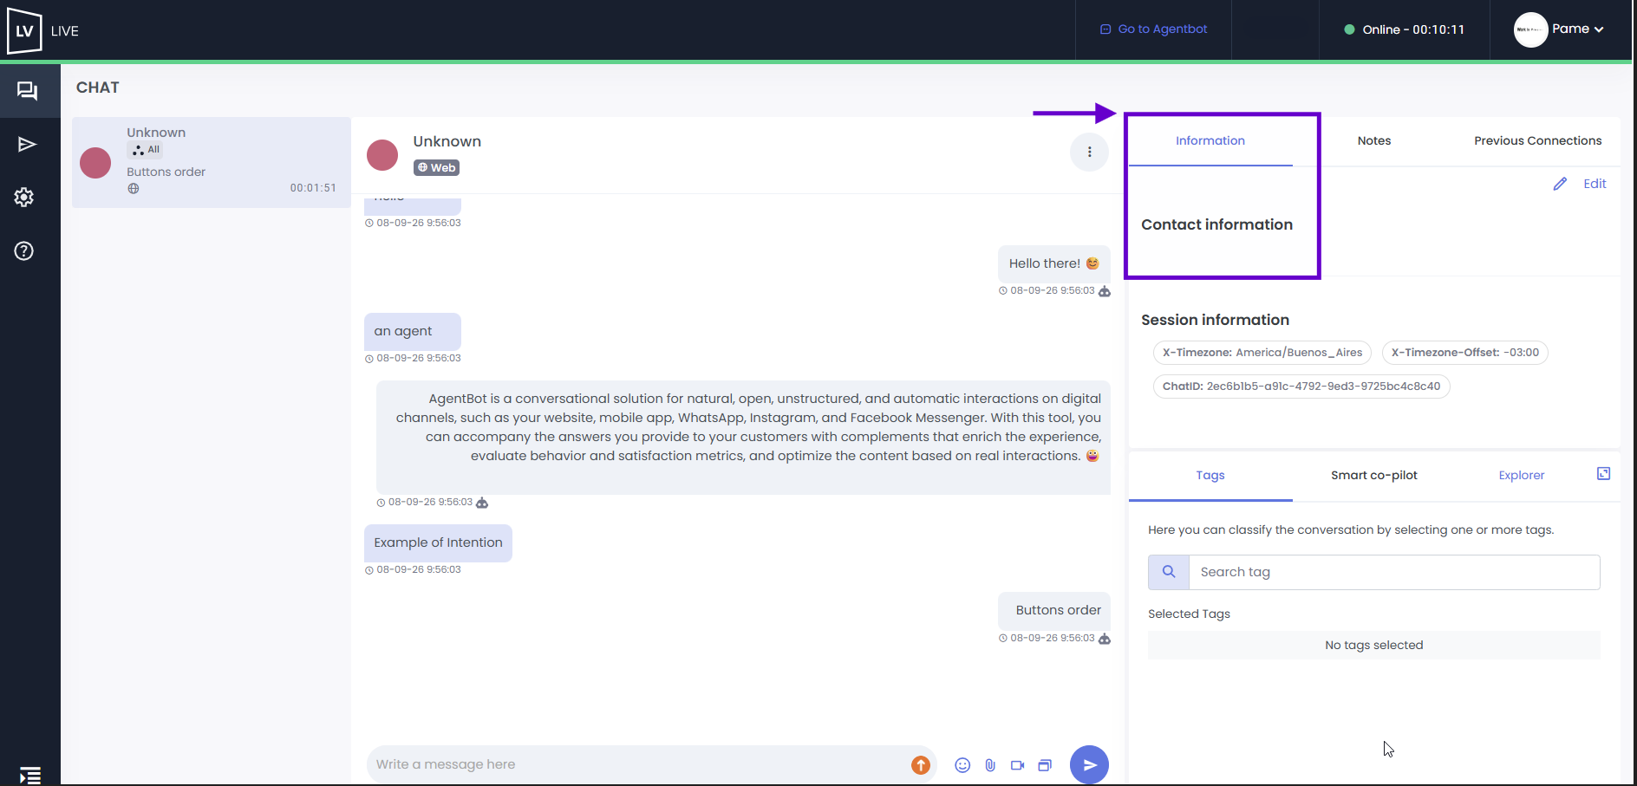Image resolution: width=1637 pixels, height=786 pixels.
Task: Switch to the Smart co-pilot tab
Action: pos(1374,475)
